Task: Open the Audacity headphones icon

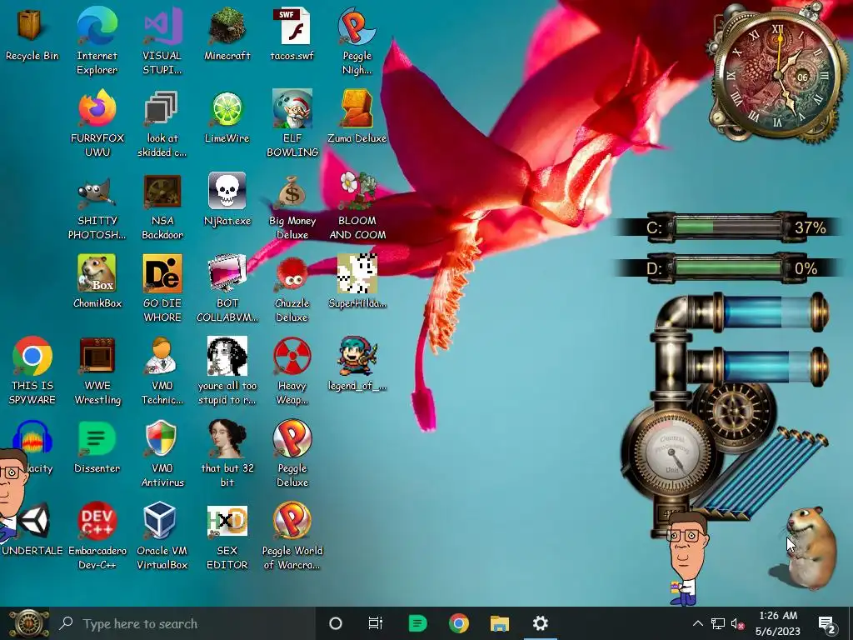Action: click(32, 438)
